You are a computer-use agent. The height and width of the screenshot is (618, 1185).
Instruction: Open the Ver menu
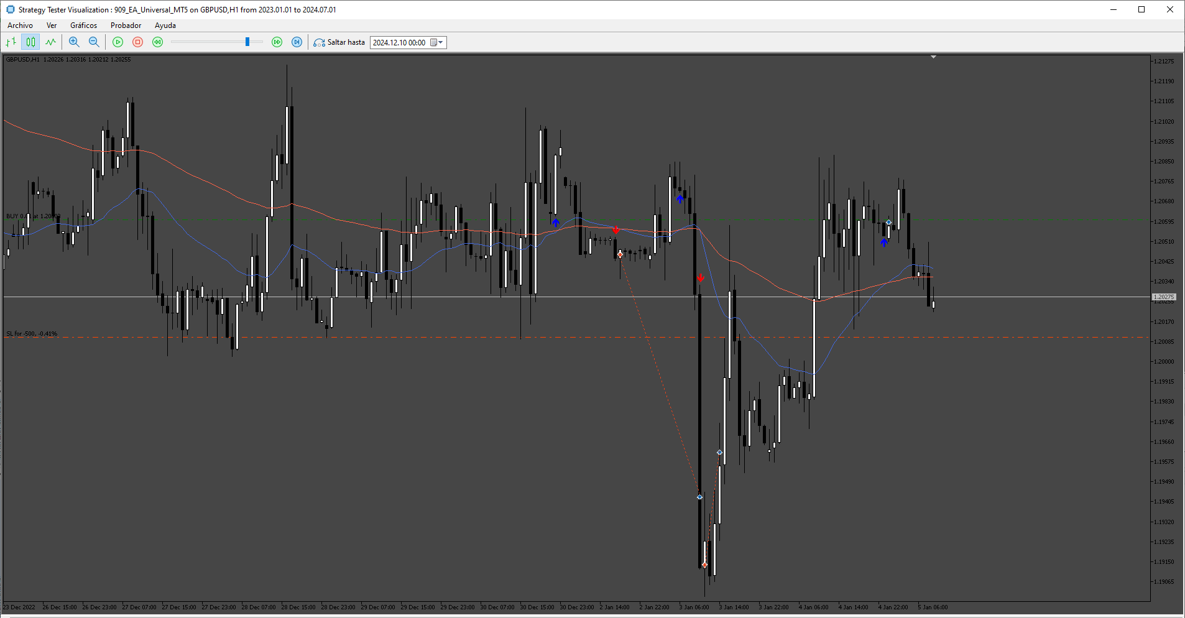click(x=52, y=25)
